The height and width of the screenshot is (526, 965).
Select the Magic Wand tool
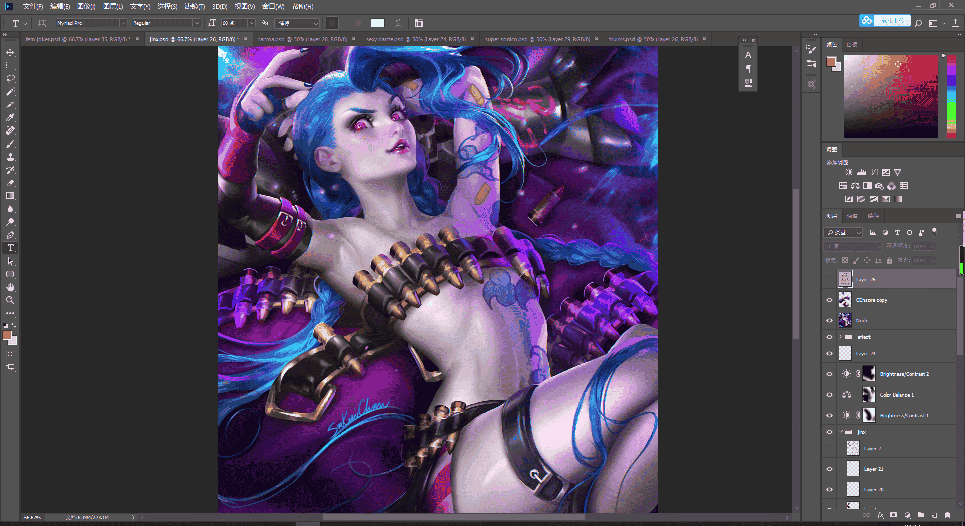10,92
